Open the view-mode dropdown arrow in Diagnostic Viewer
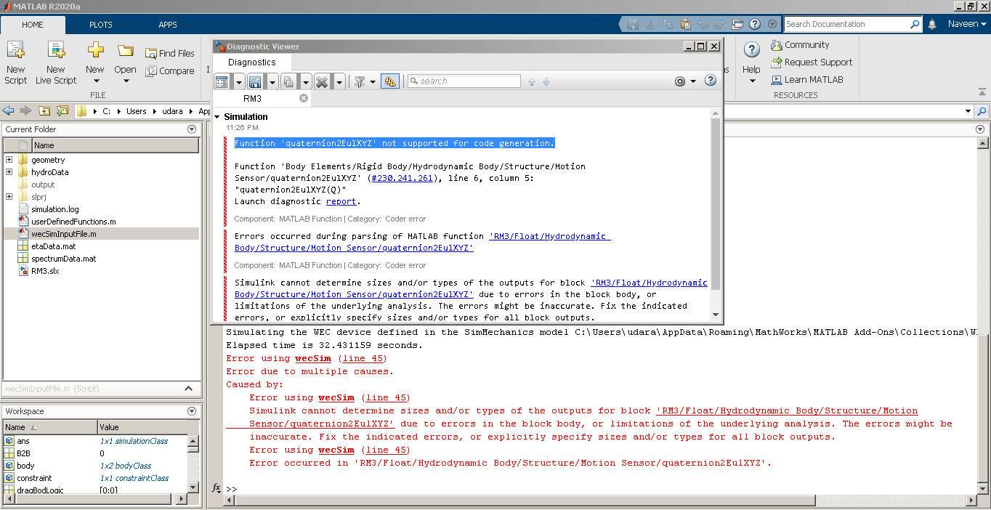The width and height of the screenshot is (991, 510). (238, 81)
